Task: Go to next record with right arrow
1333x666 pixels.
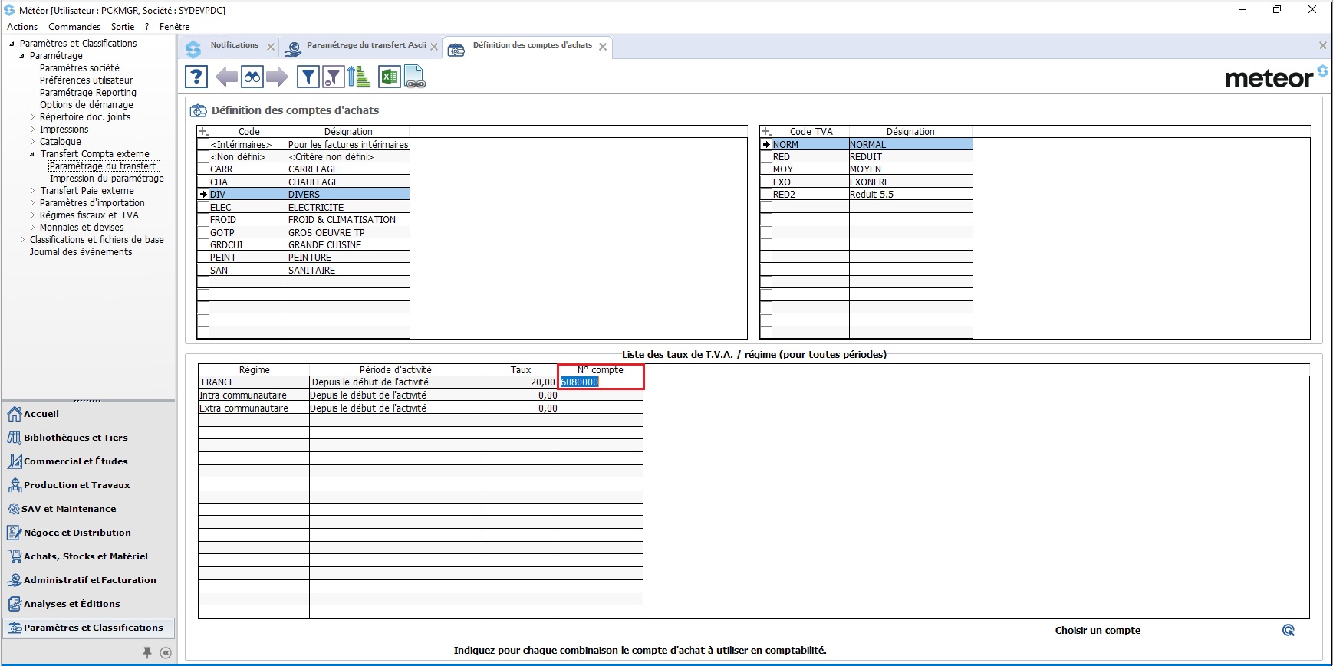Action: point(278,77)
